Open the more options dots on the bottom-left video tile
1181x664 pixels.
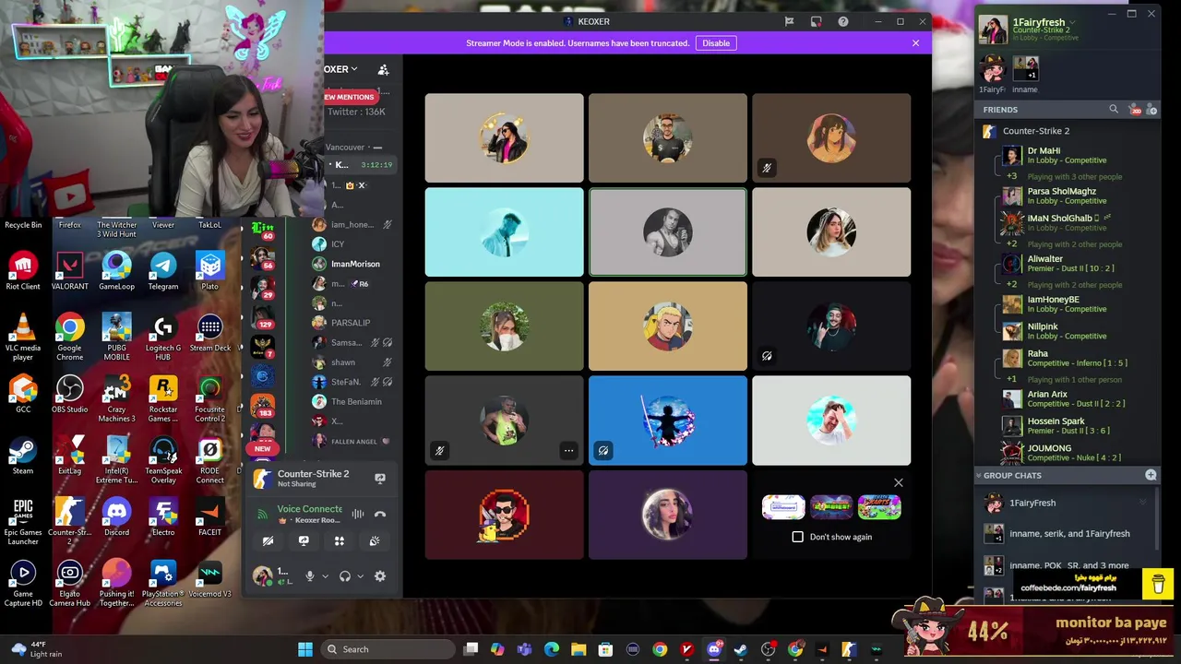coord(568,451)
